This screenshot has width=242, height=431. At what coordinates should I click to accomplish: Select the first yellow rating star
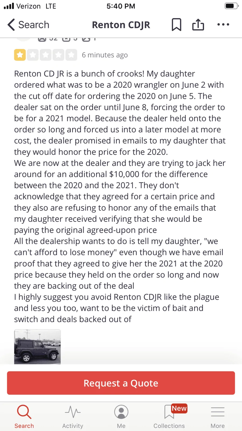[20, 55]
